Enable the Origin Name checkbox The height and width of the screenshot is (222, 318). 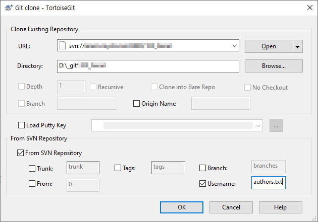click(x=136, y=104)
